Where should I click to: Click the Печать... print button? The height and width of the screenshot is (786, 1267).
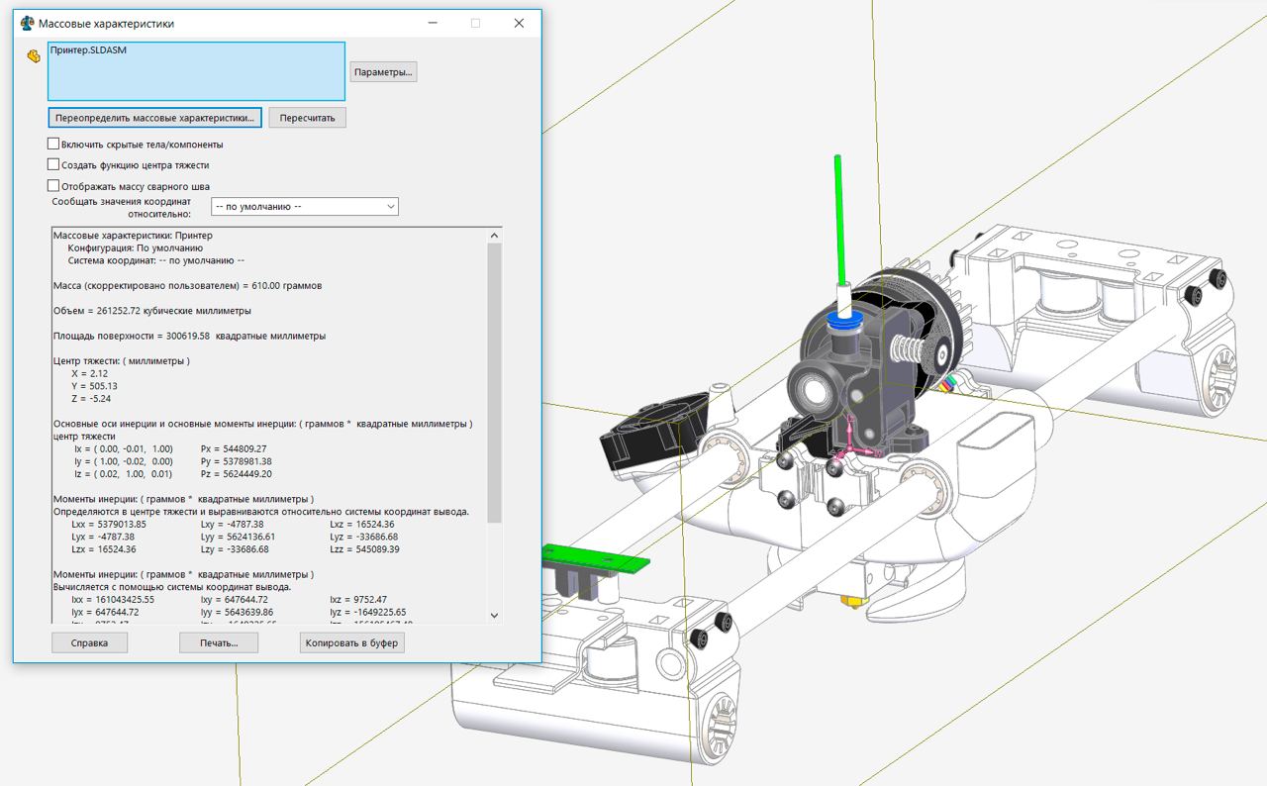[219, 642]
